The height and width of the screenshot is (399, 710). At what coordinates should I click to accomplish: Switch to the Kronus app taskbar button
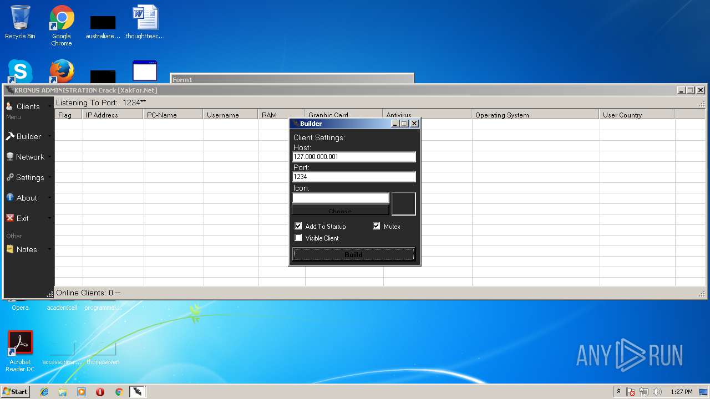click(137, 392)
